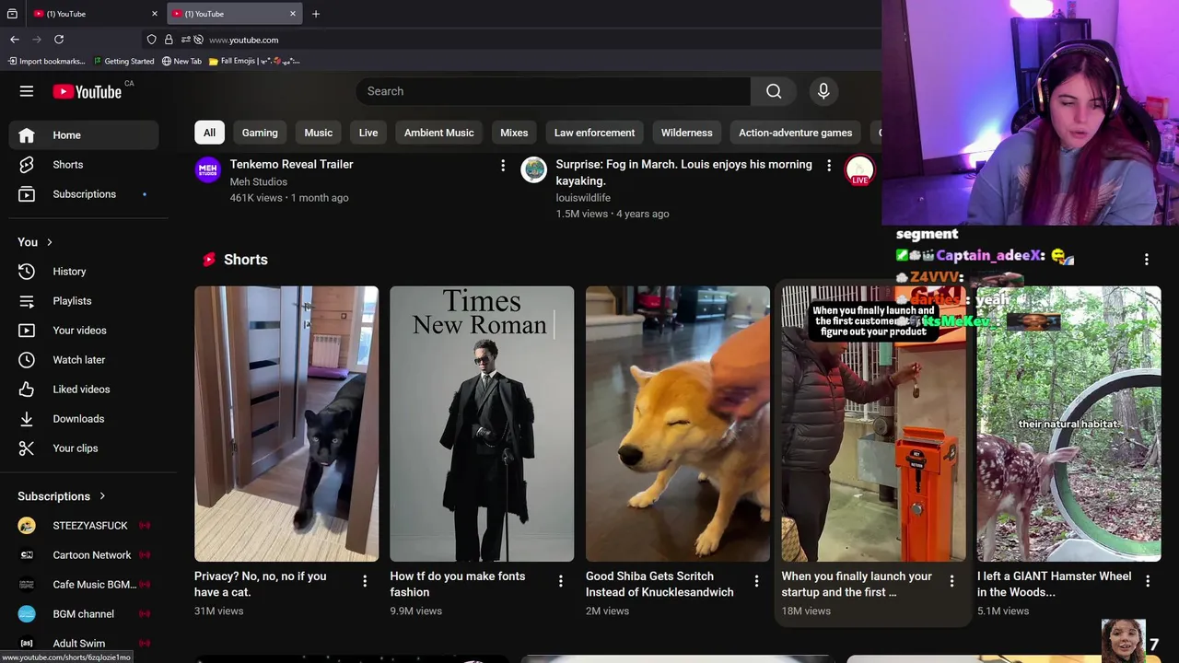This screenshot has width=1179, height=663.
Task: Open Your videos in sidebar
Action: pos(84,331)
